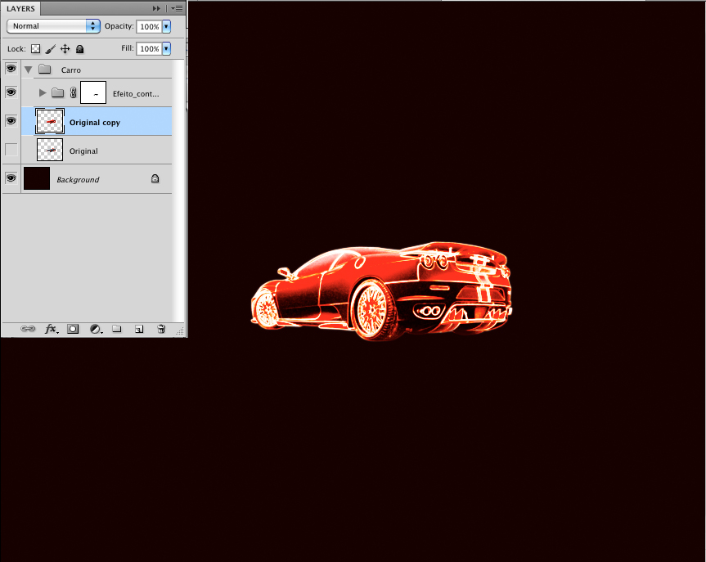This screenshot has width=706, height=562.
Task: Hide the Efeito_cont group
Action: click(x=11, y=92)
